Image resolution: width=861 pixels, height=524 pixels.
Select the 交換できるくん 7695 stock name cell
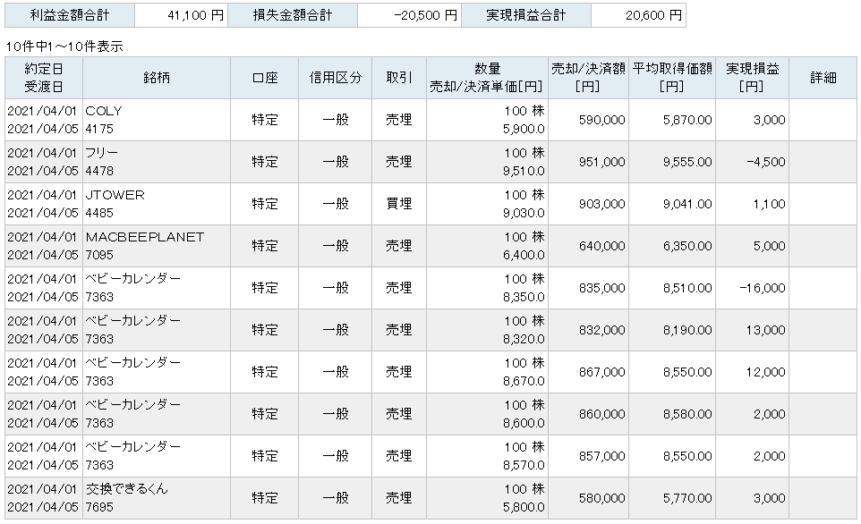[x=157, y=498]
